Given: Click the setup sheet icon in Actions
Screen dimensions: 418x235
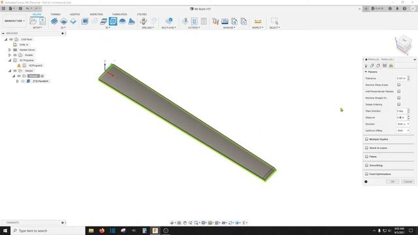Looking at the screenshot, I should coord(204,22).
